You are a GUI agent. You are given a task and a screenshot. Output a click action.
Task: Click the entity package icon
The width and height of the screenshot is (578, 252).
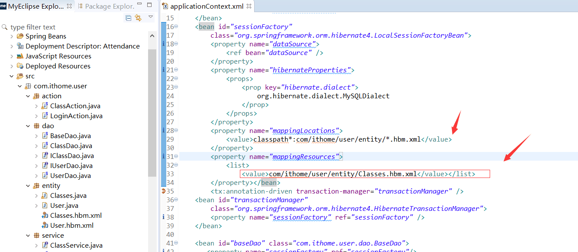coord(36,186)
